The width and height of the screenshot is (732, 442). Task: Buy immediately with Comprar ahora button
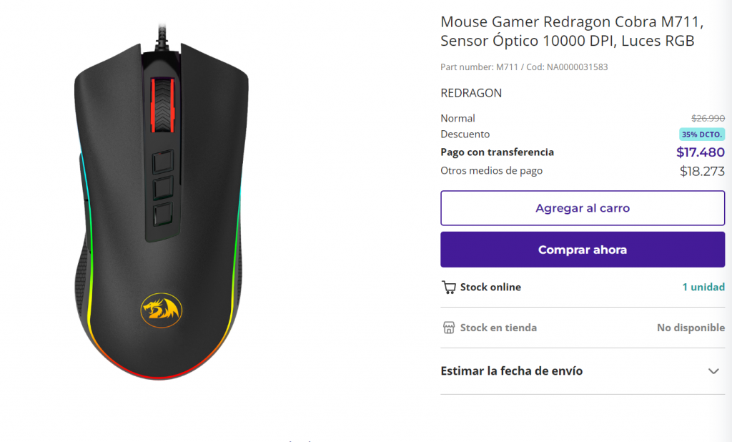coord(583,250)
